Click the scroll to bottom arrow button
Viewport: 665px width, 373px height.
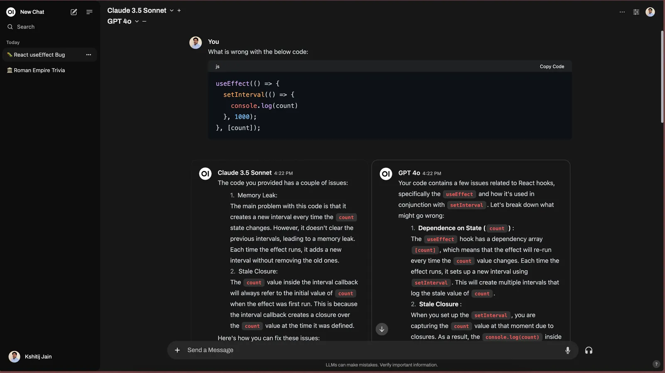[x=382, y=329]
